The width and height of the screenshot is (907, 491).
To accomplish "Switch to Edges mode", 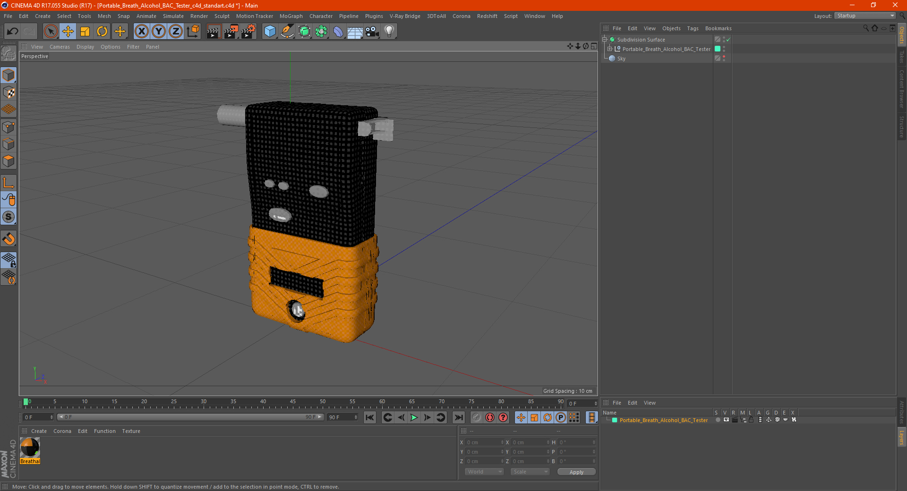I will (9, 144).
